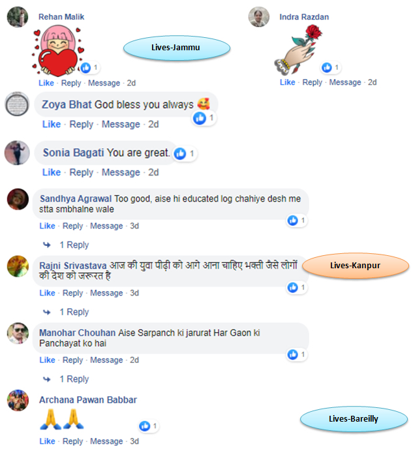413x451 pixels.
Task: View like reaction on Sonia Bagati's comment
Action: [185, 153]
